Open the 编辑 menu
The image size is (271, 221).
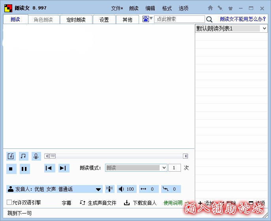(150, 8)
